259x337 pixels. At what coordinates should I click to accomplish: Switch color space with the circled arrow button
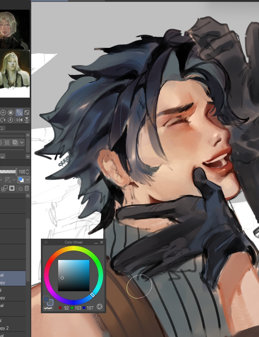coord(100,307)
